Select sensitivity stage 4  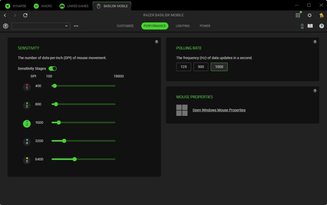[x=27, y=142]
